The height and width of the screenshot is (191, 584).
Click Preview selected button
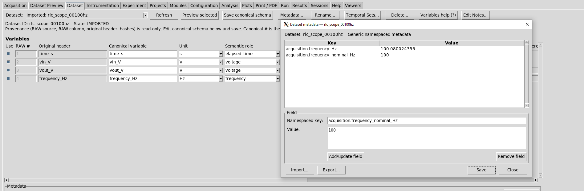pos(200,15)
